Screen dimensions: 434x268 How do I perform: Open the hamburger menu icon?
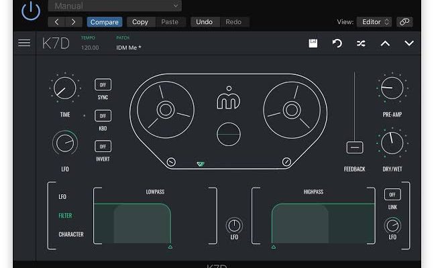tap(24, 43)
